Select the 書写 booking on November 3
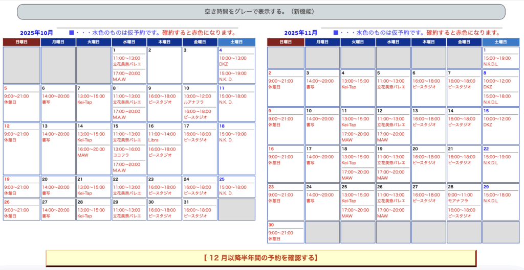Image resolution: width=524 pixels, height=270 pixels. [x=310, y=87]
